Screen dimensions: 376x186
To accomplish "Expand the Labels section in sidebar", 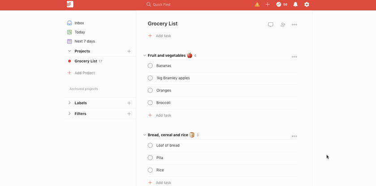I will pyautogui.click(x=69, y=103).
